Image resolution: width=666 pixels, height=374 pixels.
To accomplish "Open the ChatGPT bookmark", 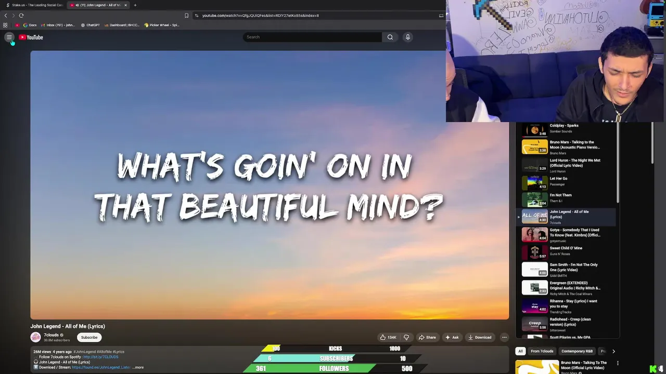I will point(90,25).
